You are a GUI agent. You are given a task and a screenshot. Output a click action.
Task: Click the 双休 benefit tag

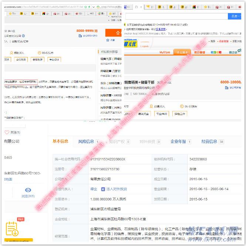coord(7,60)
